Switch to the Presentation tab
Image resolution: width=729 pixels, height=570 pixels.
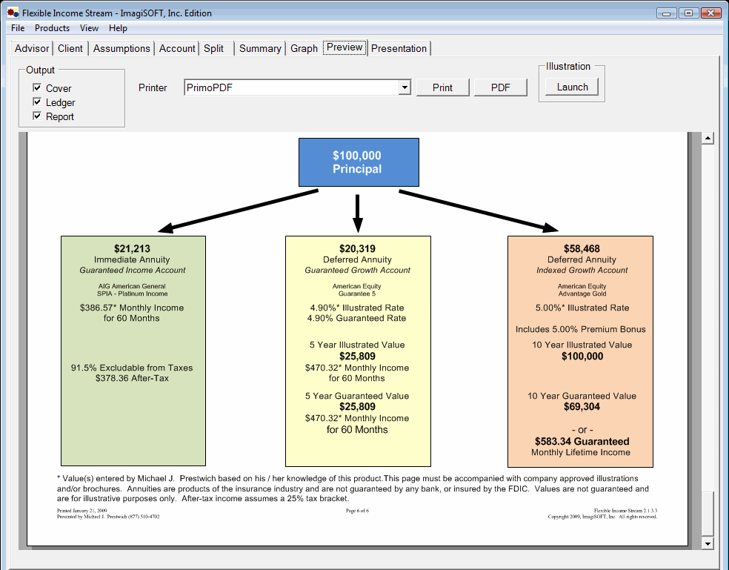point(399,48)
